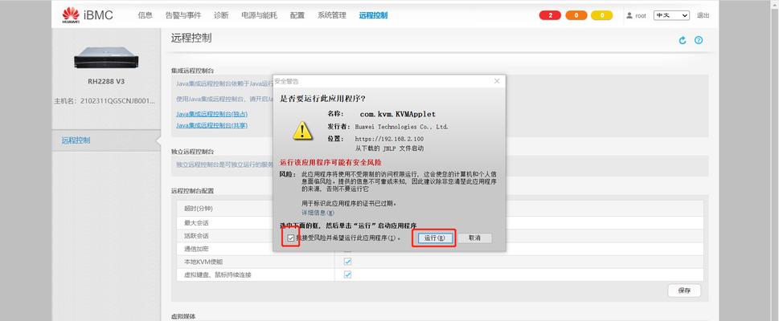779x321 pixels.
Task: Click the yellow warning triangle in the dialog
Action: tap(302, 130)
